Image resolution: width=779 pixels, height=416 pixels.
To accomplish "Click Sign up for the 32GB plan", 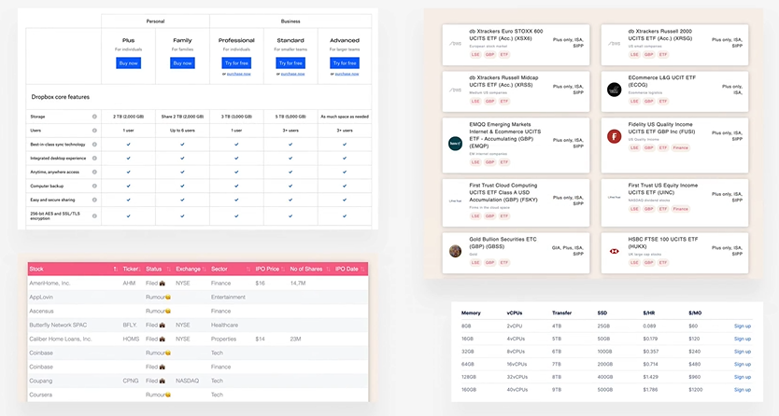I will [743, 352].
